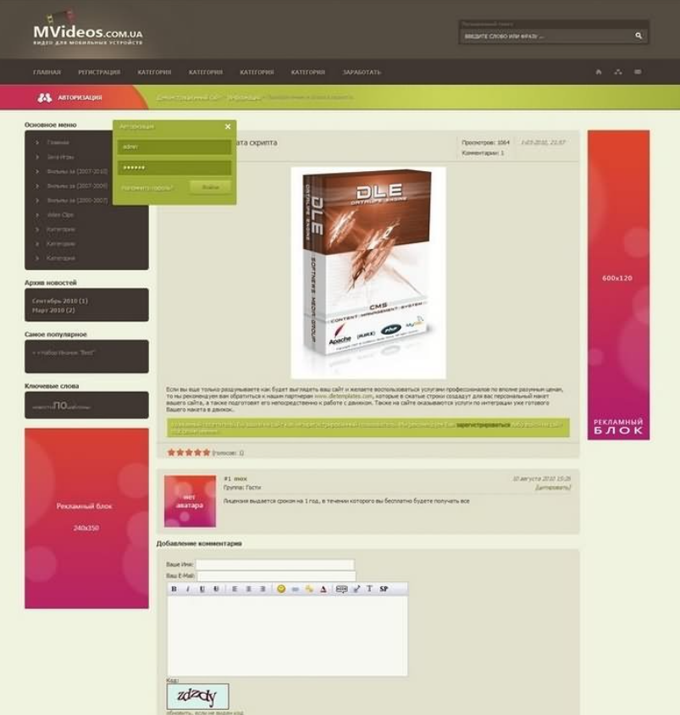
Task: Align comment text to the right
Action: coord(263,589)
